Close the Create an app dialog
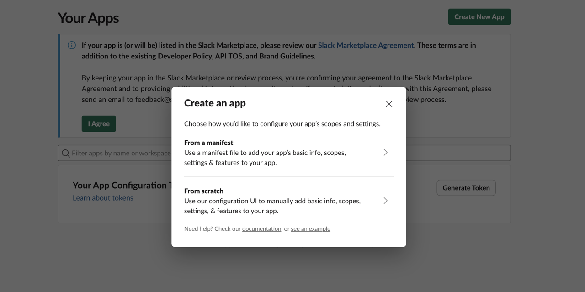 click(389, 104)
